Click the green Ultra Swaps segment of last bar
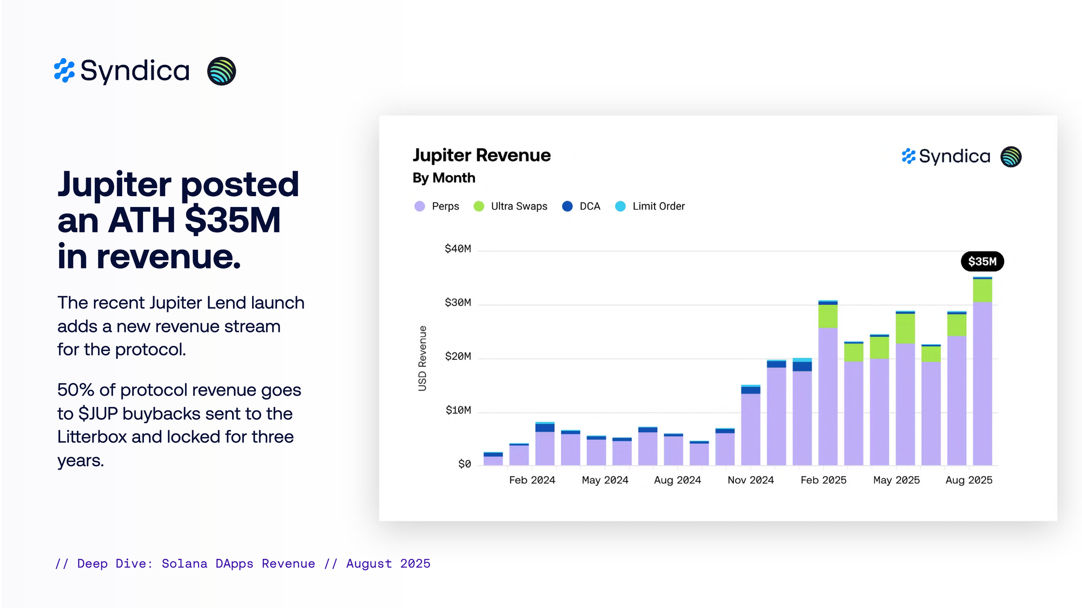The image size is (1082, 608). [x=982, y=291]
